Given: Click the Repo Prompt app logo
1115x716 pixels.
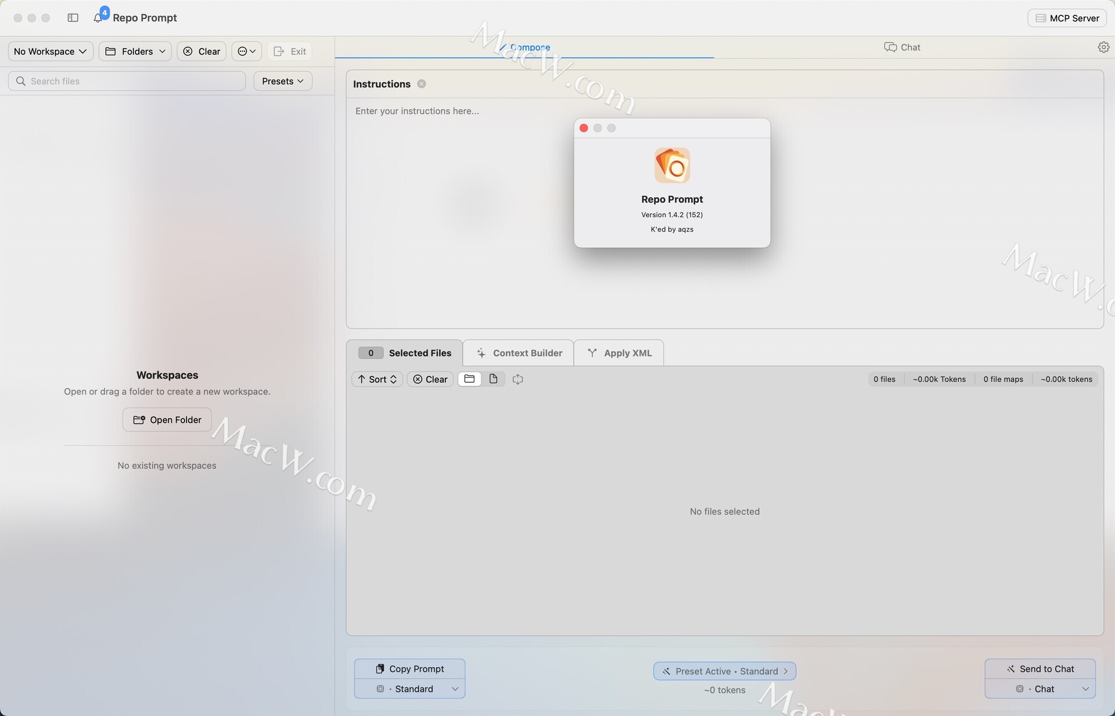Looking at the screenshot, I should tap(672, 165).
